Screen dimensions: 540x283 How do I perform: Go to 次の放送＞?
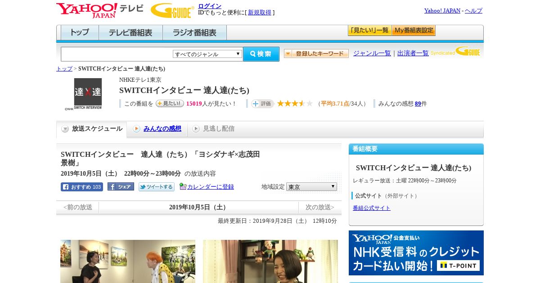(x=320, y=207)
